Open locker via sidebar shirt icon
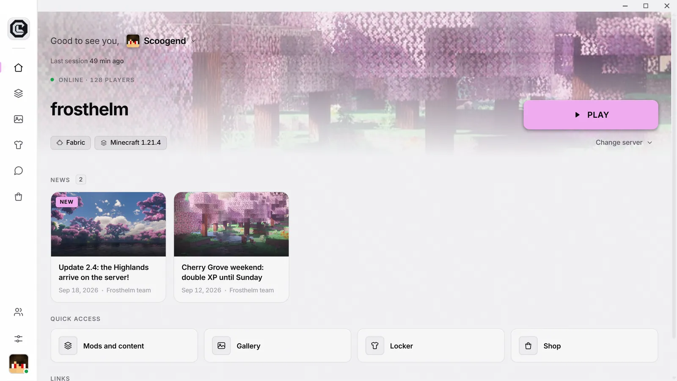The height and width of the screenshot is (381, 677). (19, 145)
